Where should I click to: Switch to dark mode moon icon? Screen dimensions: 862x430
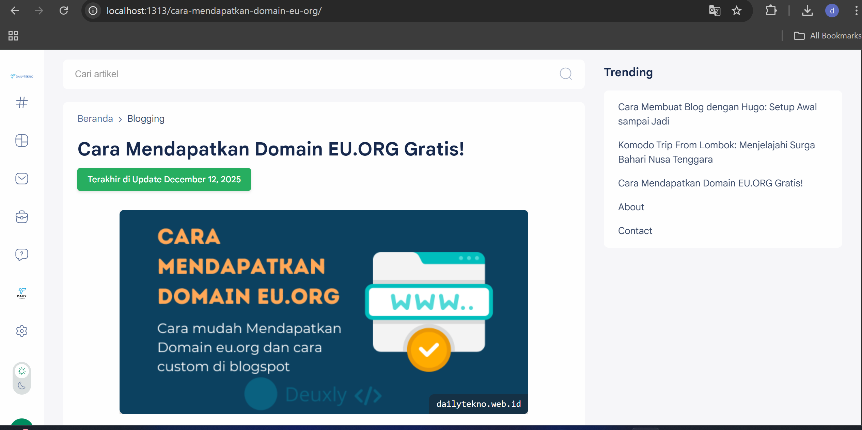[22, 385]
